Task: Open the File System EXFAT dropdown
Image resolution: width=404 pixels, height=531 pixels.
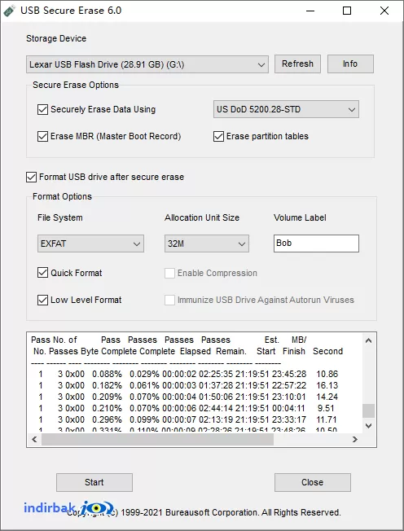Action: [x=90, y=244]
